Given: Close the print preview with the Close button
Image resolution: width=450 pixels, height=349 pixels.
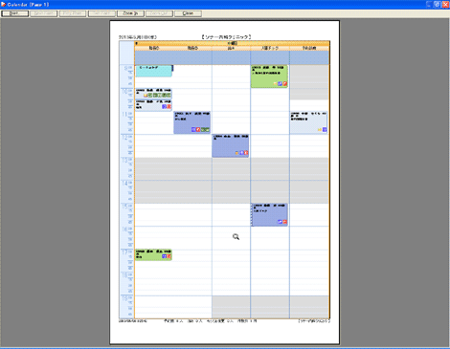Looking at the screenshot, I should pos(188,13).
